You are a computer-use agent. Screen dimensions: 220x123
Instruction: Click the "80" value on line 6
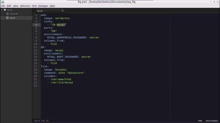[54, 31]
